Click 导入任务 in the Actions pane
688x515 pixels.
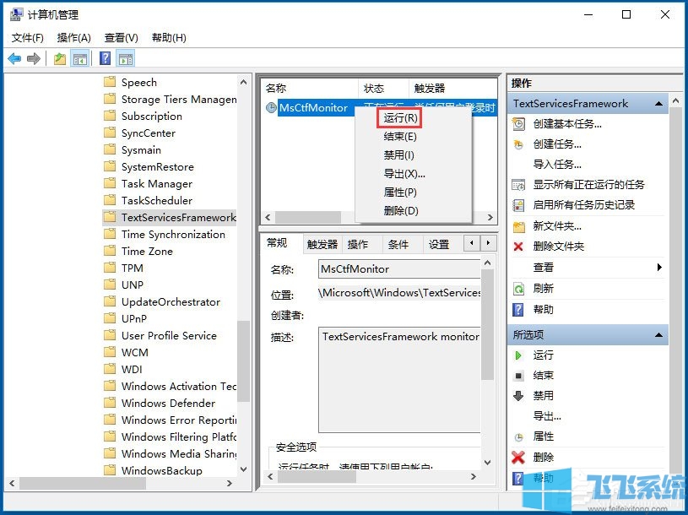[558, 163]
